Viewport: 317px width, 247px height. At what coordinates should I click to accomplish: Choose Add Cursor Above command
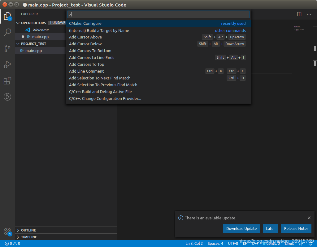tap(158, 37)
